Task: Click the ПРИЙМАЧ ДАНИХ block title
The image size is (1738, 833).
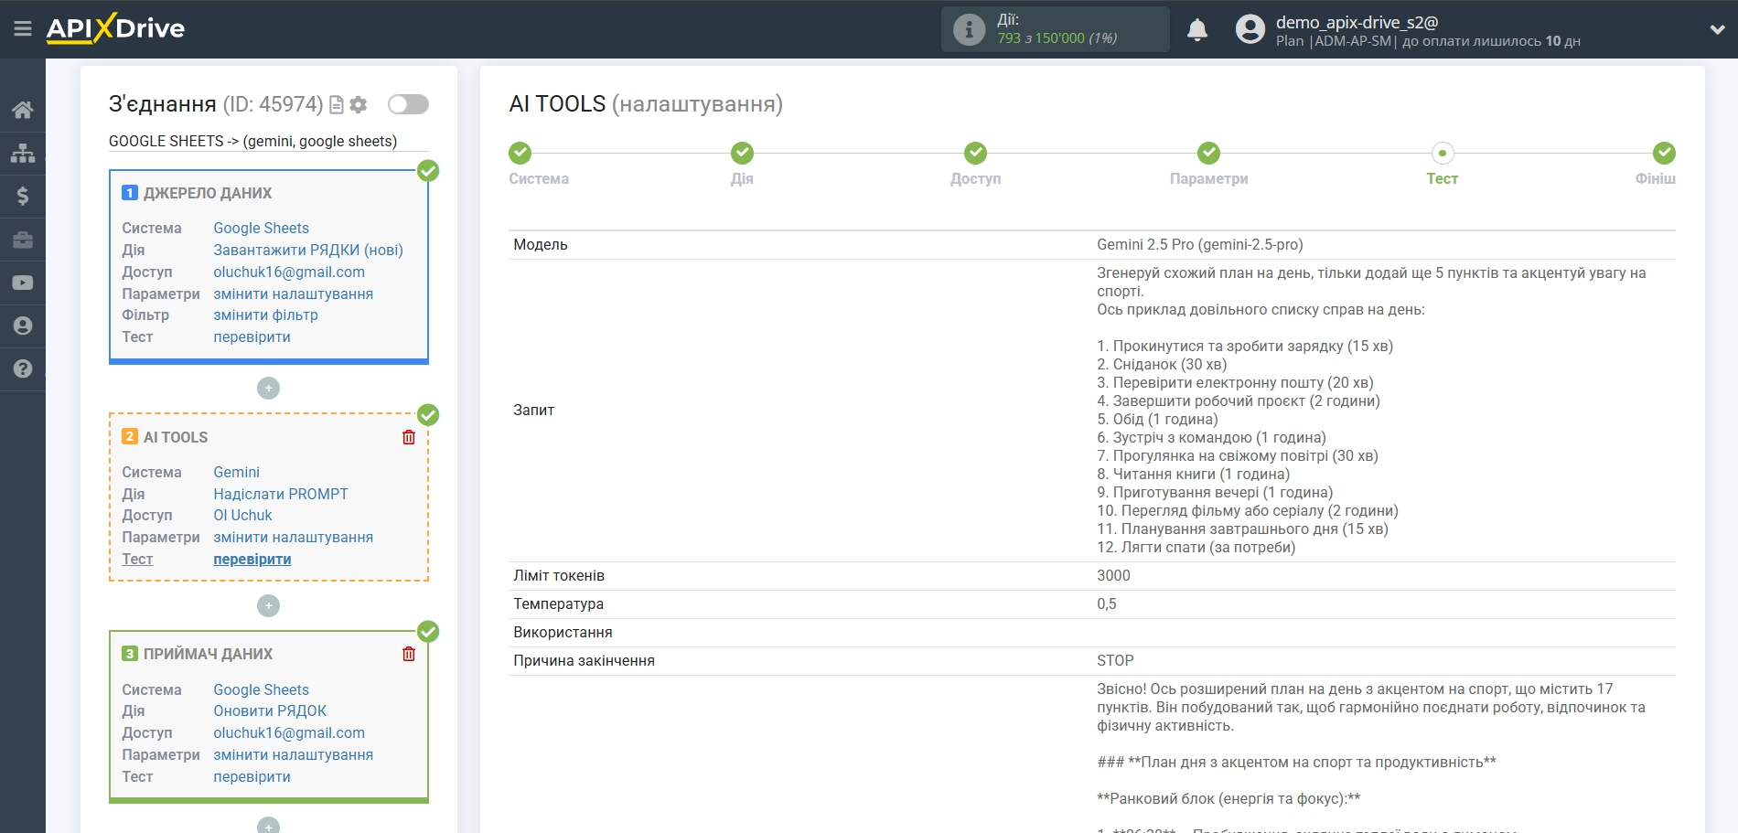Action: pos(208,654)
